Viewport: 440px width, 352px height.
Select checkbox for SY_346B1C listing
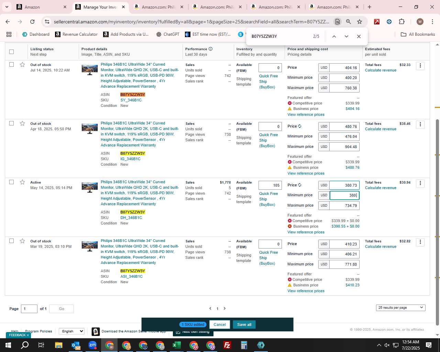coord(11,65)
